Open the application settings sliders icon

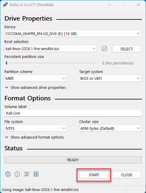[x=27, y=174]
